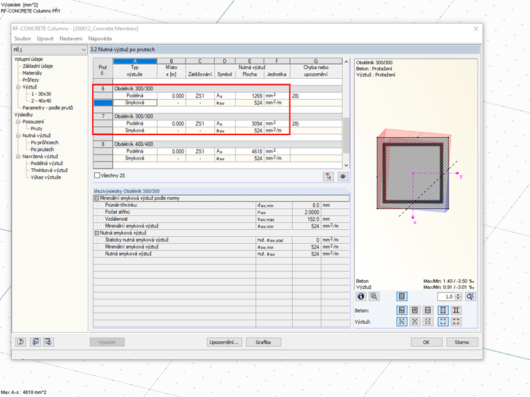
Task: Collapse the Výztuž tree node
Action: 18,87
